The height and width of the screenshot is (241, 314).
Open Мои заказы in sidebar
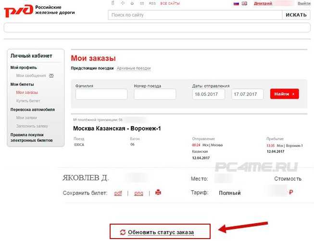tap(27, 92)
